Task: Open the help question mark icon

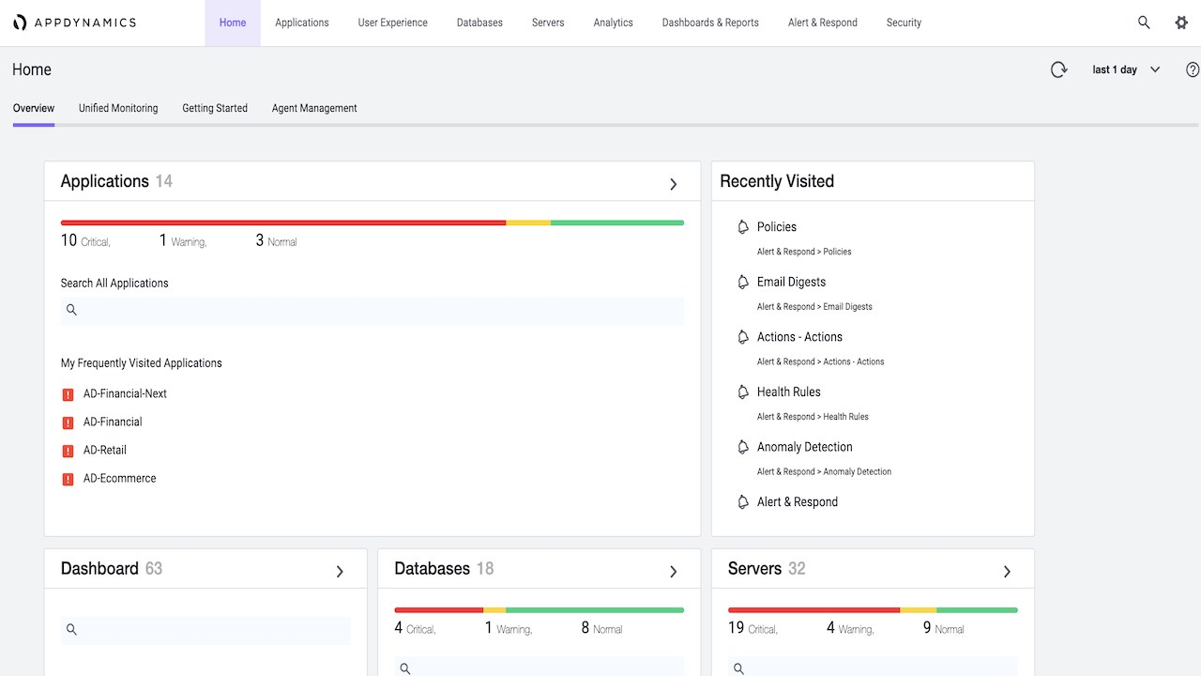Action: point(1193,69)
